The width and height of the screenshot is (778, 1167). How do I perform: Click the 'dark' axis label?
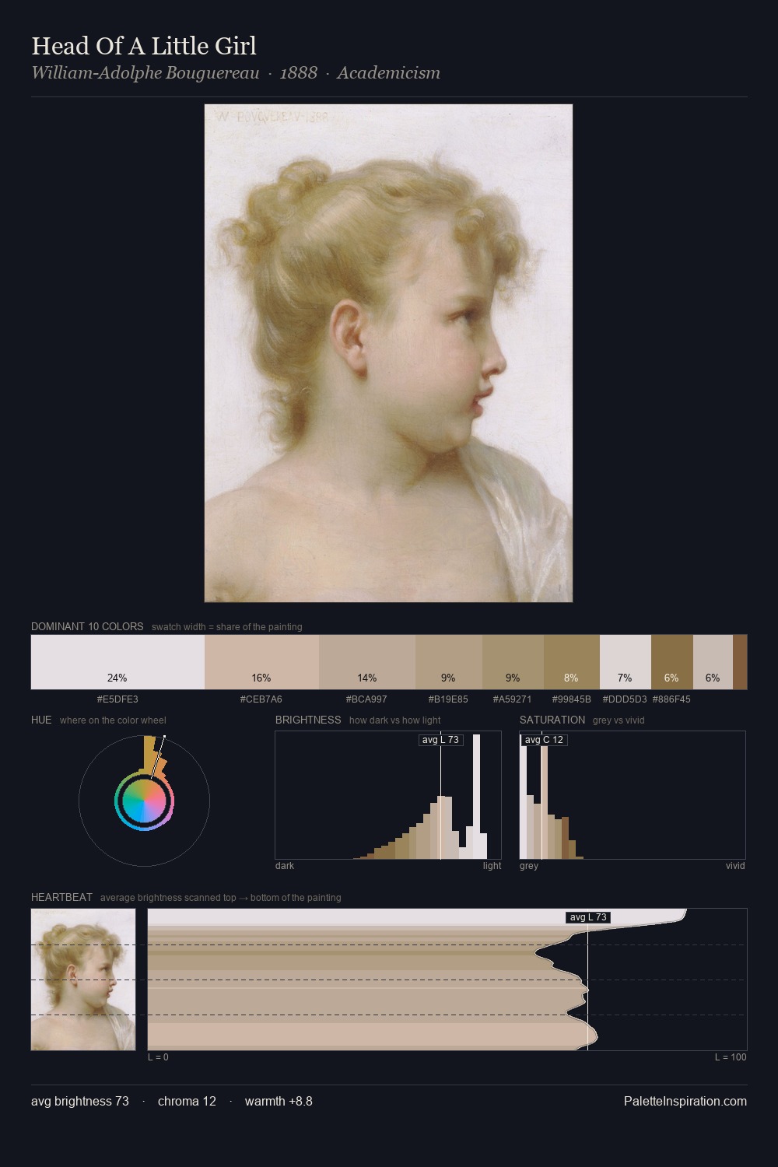(x=285, y=866)
